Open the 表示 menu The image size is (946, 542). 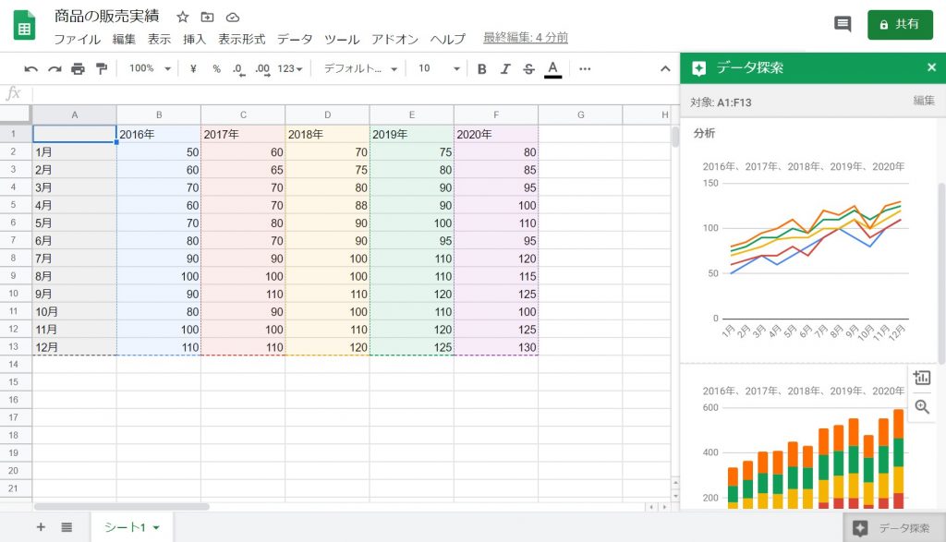click(159, 39)
